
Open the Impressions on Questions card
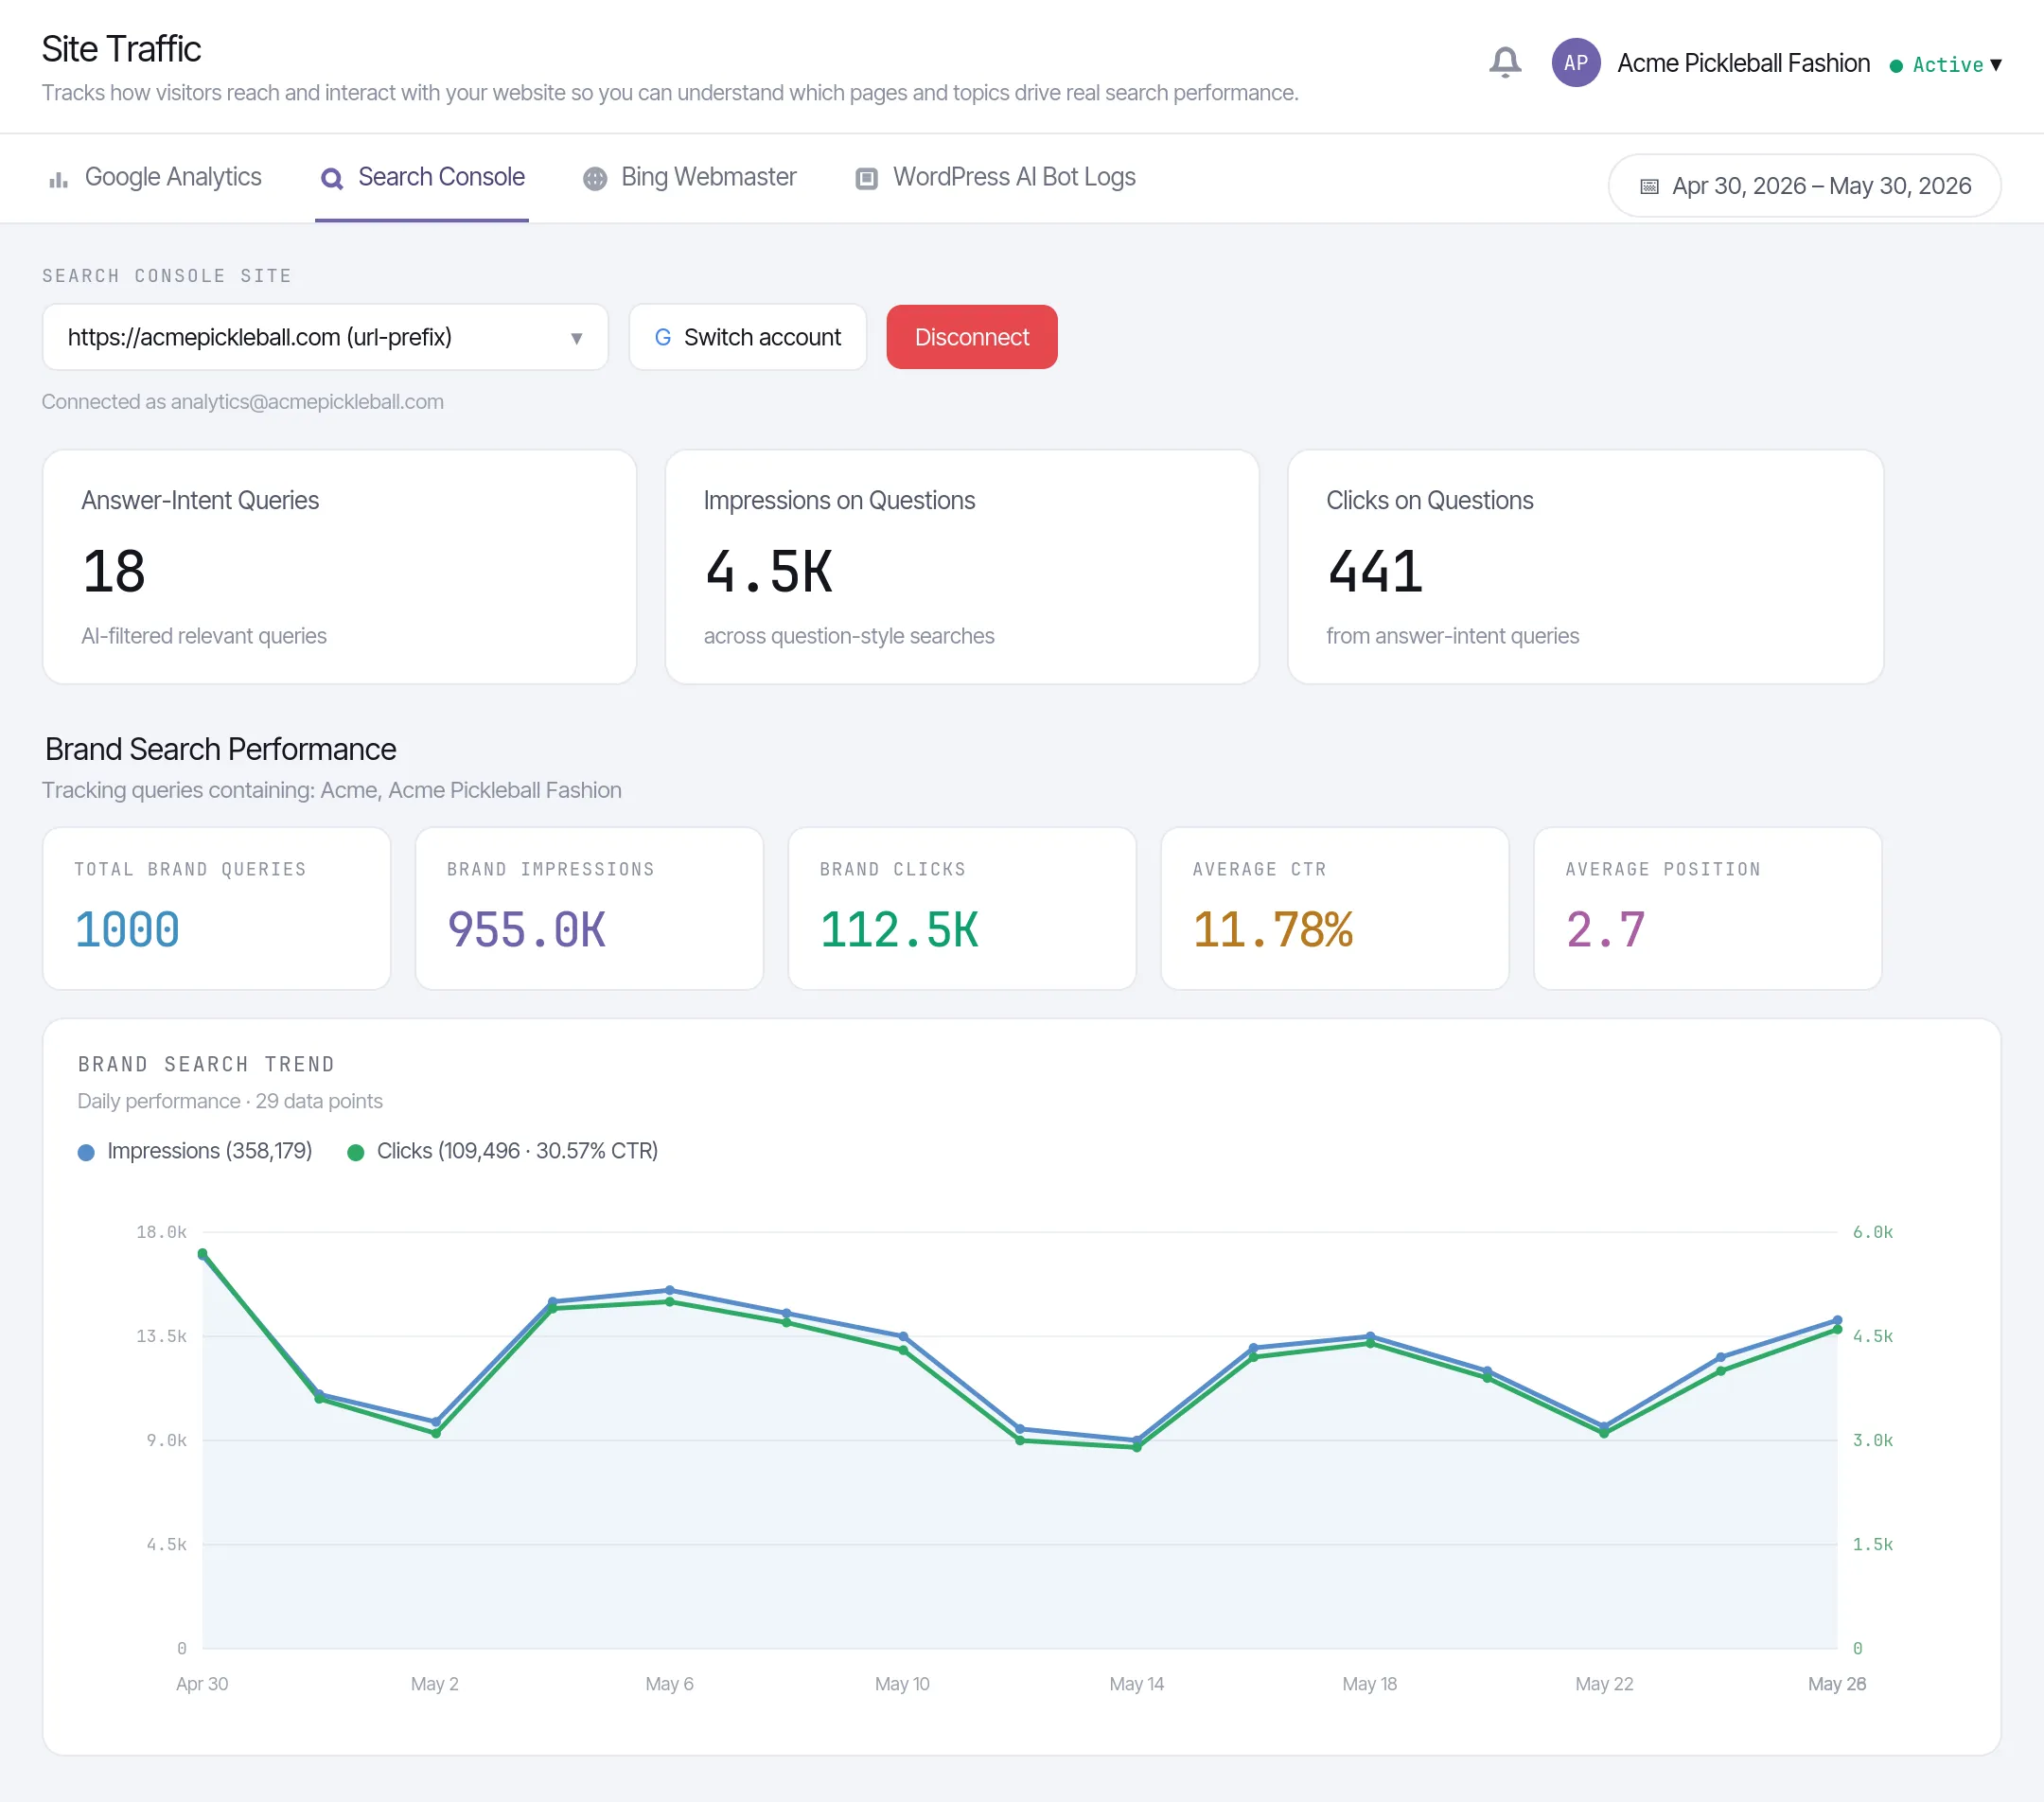click(x=961, y=567)
